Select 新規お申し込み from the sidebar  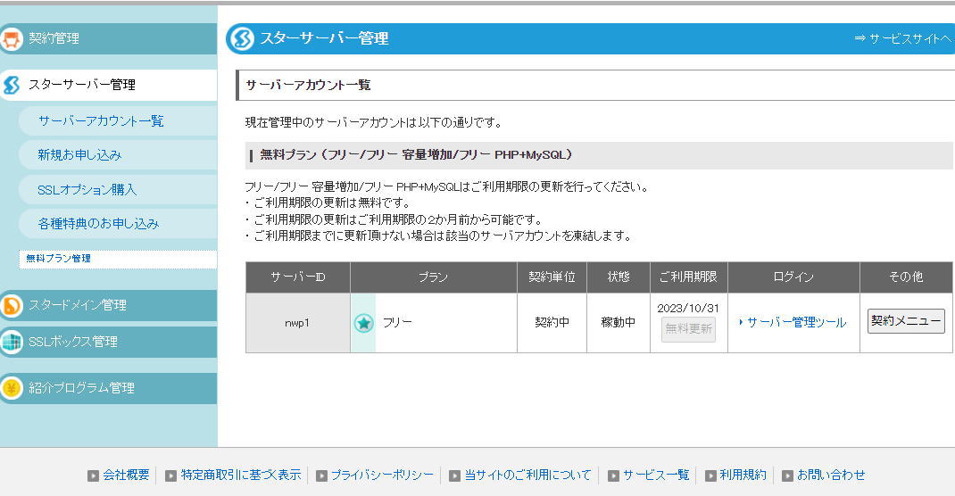(79, 155)
